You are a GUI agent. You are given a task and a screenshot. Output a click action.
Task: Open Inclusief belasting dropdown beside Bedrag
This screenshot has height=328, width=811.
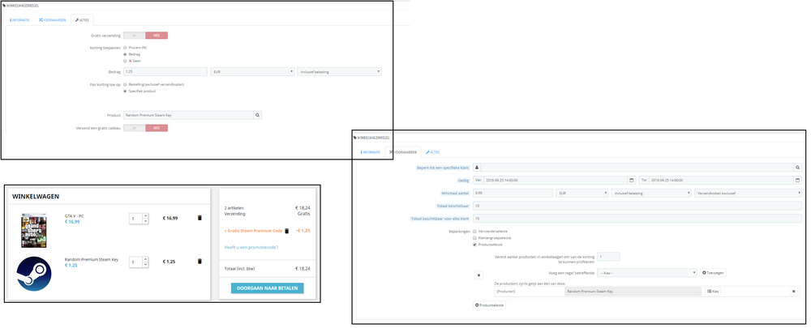339,72
